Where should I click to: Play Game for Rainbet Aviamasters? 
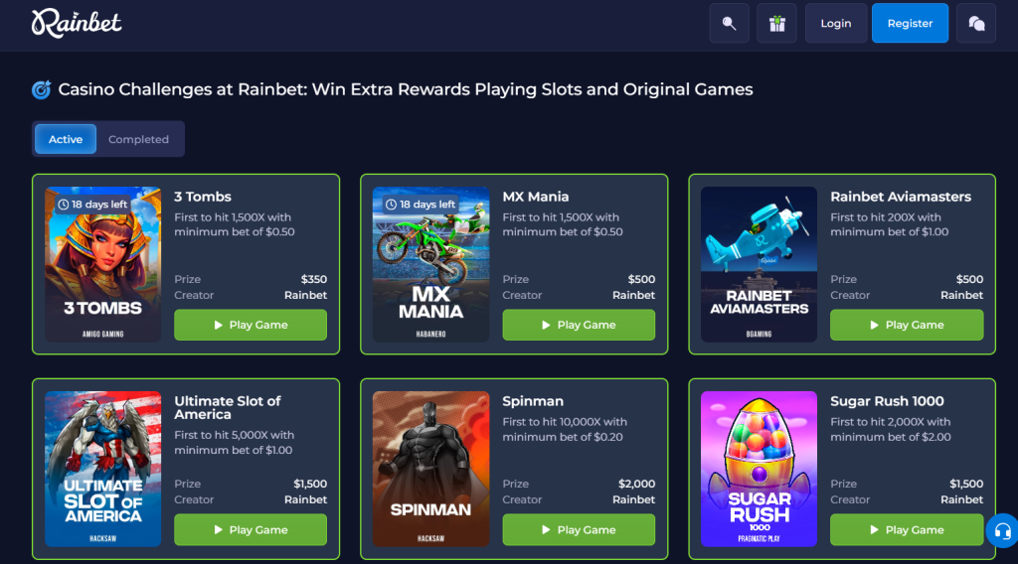click(907, 325)
